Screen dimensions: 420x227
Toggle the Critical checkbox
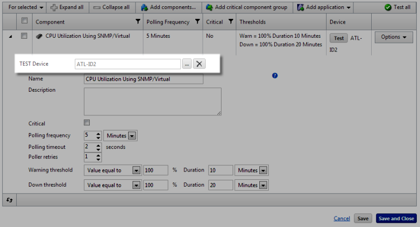(87, 123)
